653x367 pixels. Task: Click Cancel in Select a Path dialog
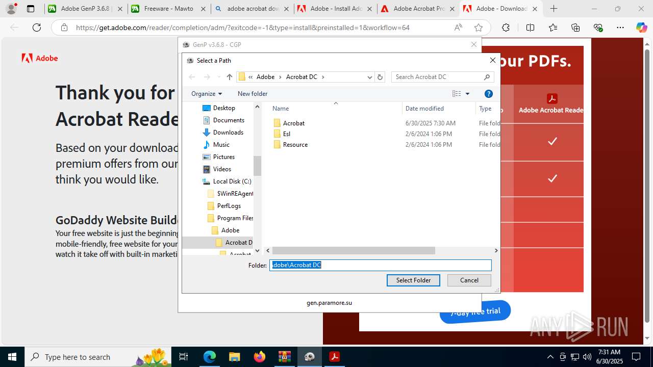pyautogui.click(x=469, y=280)
